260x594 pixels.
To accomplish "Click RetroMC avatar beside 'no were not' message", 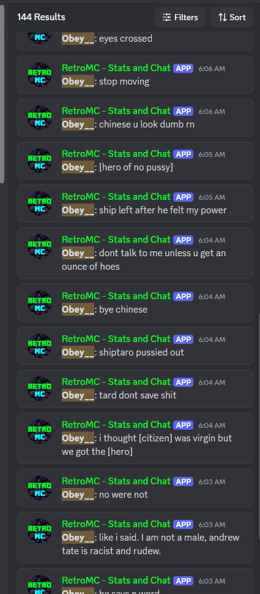I will (40, 488).
